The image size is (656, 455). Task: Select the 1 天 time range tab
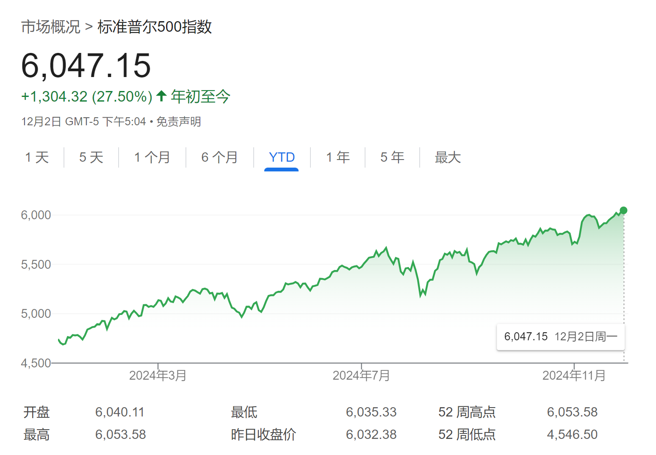(37, 157)
